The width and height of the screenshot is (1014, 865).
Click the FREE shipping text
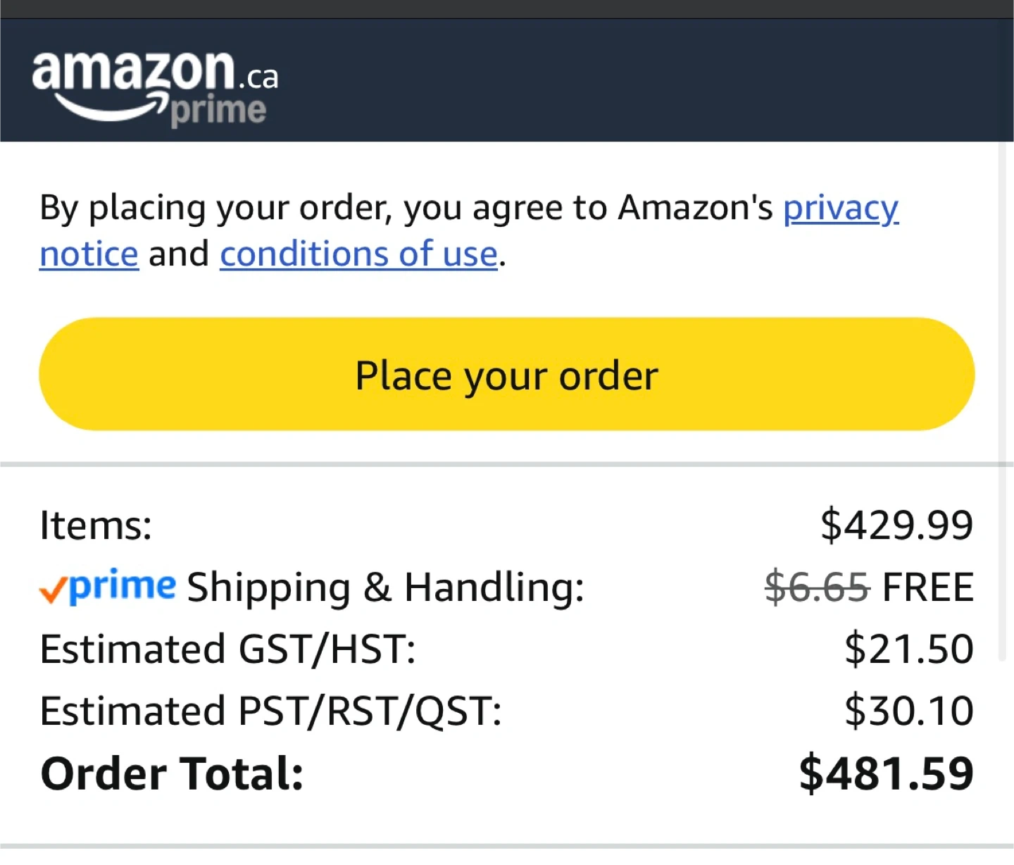click(x=928, y=587)
